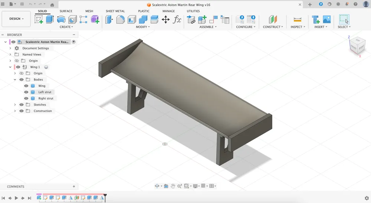This screenshot has height=203, width=371.
Task: Play the design timeline
Action: [16, 198]
